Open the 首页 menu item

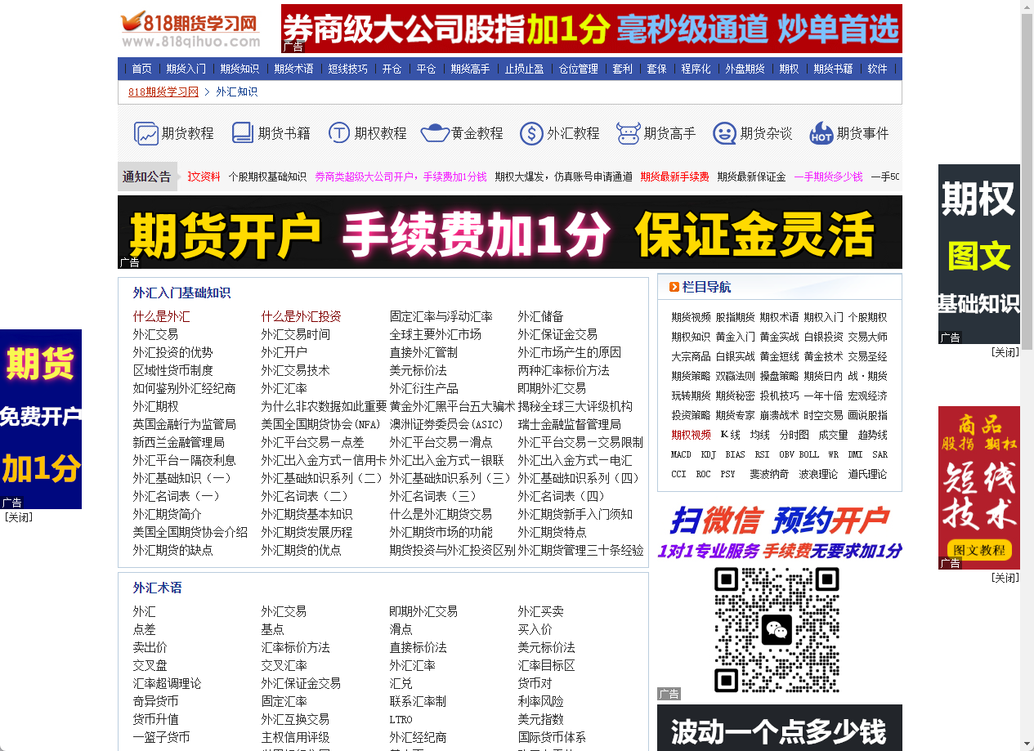coord(141,69)
